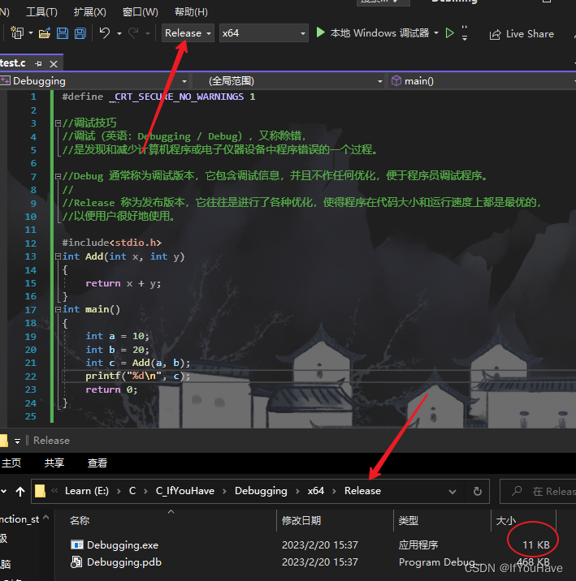Pin the test.c tab
This screenshot has height=581, width=576.
[x=38, y=64]
